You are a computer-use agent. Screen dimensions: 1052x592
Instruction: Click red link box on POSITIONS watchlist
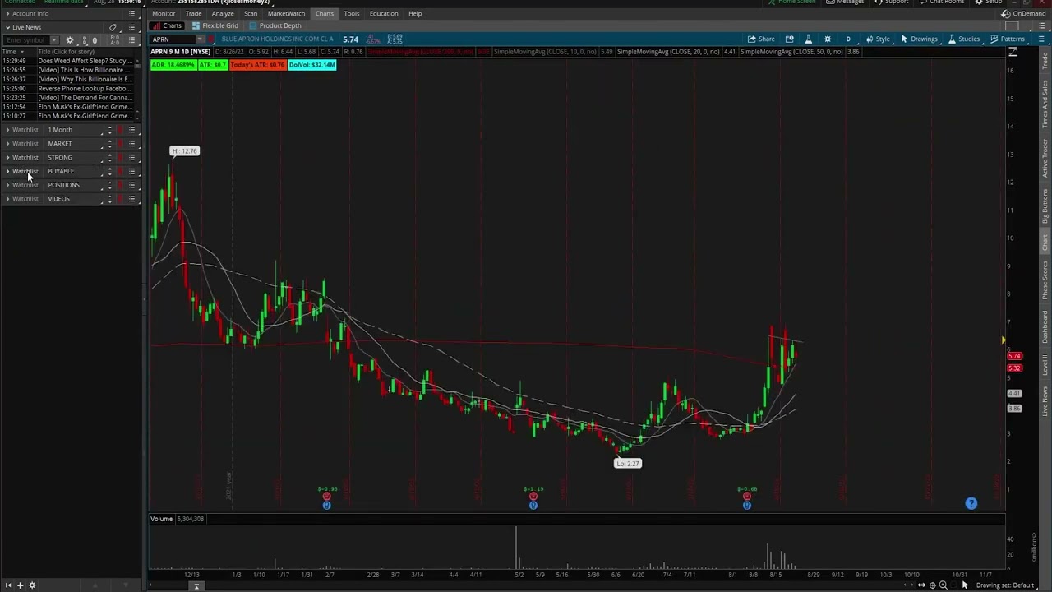120,185
